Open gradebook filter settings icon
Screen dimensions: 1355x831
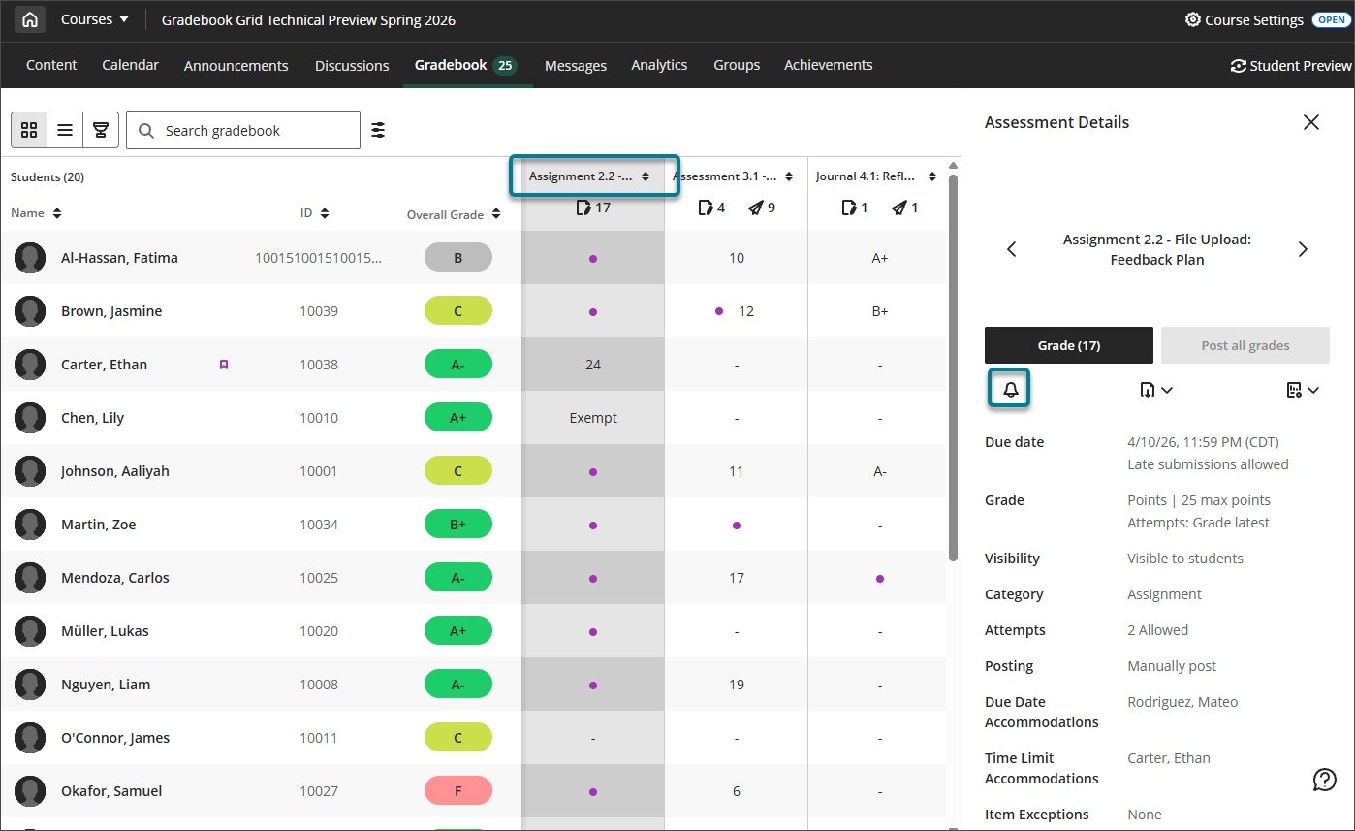tap(378, 130)
